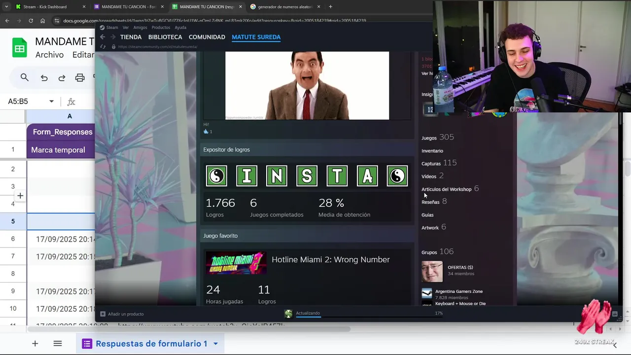Click the Sheets search menus icon
The height and width of the screenshot is (355, 631).
coord(24,77)
